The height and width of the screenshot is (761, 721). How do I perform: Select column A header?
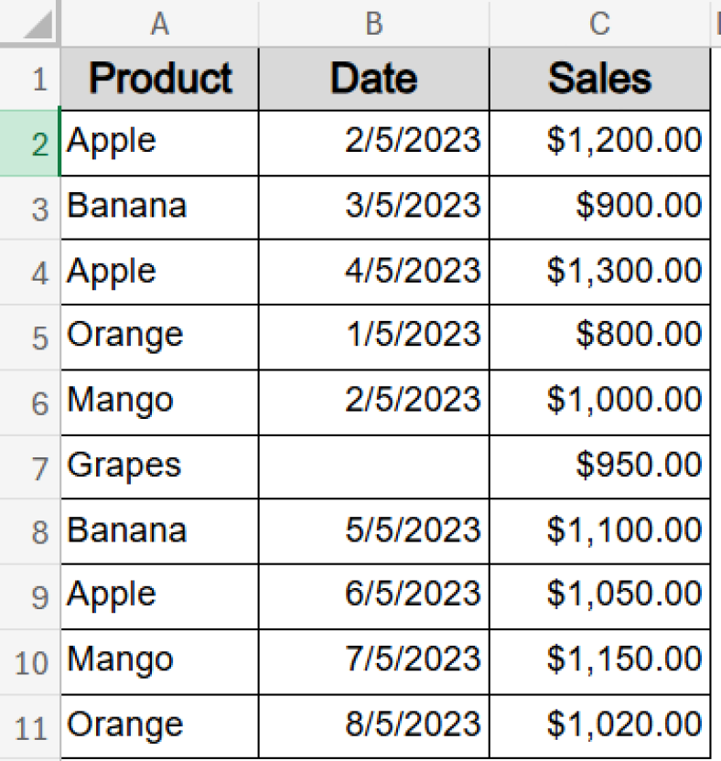(x=159, y=24)
